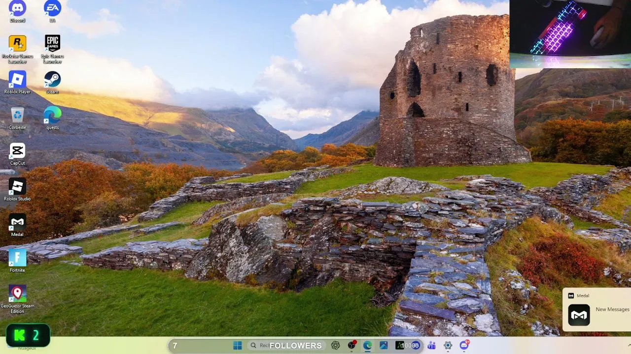Viewport: 631px width, 354px height.
Task: Select the Fortnite desktop shortcut
Action: click(17, 261)
